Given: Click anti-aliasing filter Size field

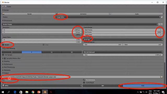Looking at the screenshot, I should pos(123,55).
